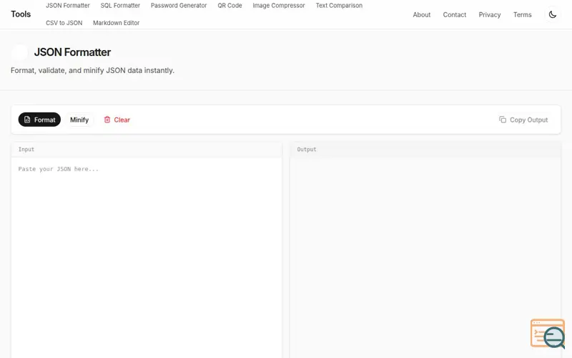The image size is (572, 358).
Task: Click the 'Format, validate, and minify' description text
Action: (93, 70)
